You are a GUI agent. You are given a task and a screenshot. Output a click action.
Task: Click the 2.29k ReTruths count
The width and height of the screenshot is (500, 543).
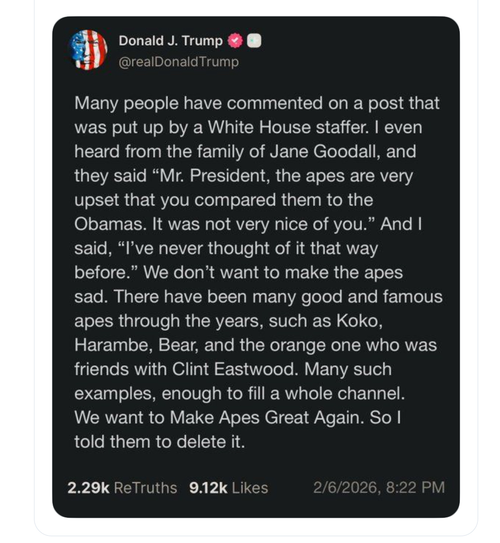[x=87, y=487]
